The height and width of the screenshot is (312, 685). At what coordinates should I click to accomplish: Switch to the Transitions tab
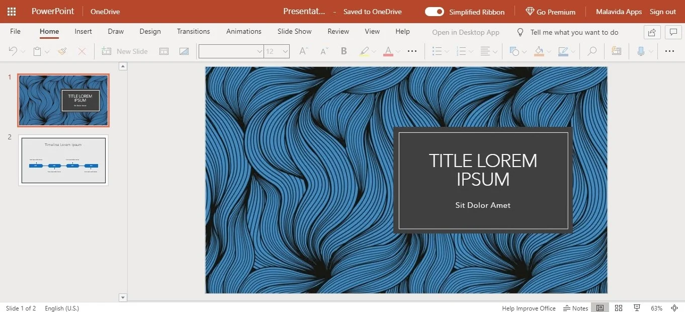[x=193, y=31]
